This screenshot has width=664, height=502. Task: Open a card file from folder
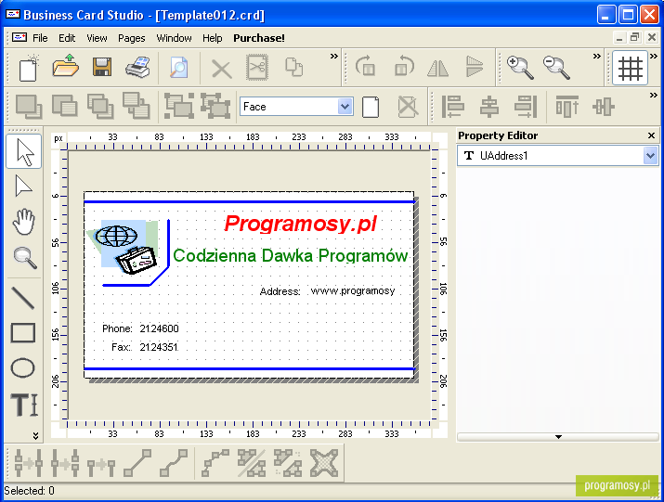pos(66,67)
